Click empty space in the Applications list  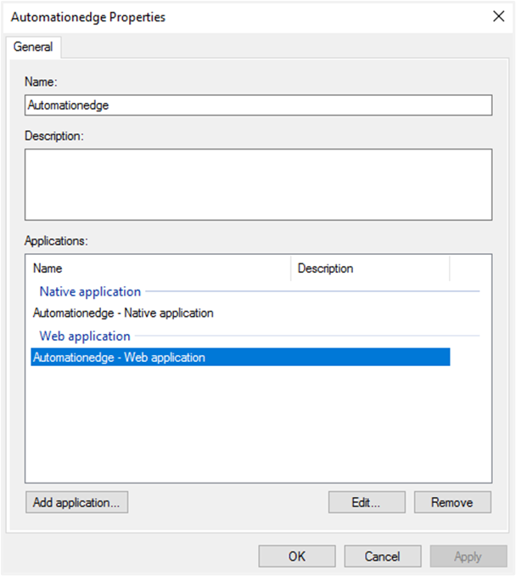pyautogui.click(x=258, y=425)
